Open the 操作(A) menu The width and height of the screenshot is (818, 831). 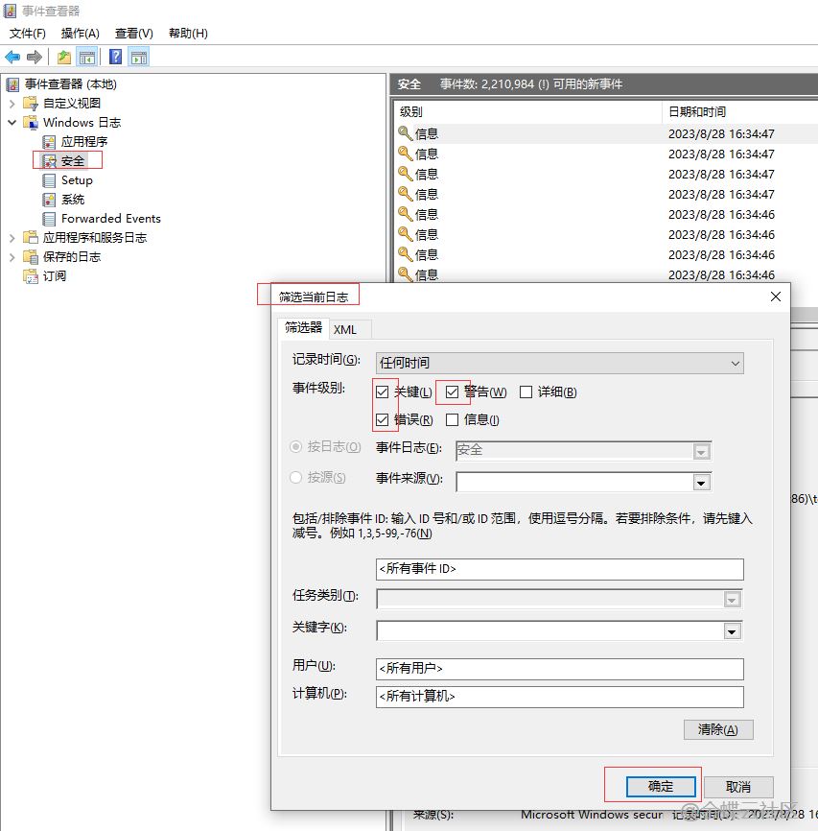[x=81, y=34]
